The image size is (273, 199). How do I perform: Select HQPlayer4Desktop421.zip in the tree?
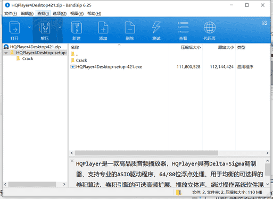pos(35,47)
